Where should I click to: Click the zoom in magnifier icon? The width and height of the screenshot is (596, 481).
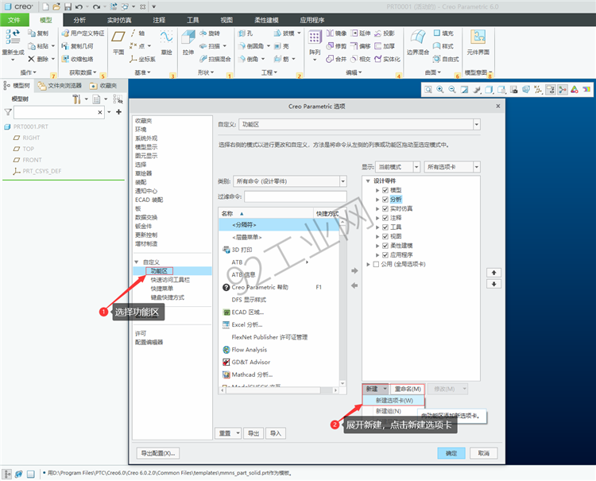440,90
